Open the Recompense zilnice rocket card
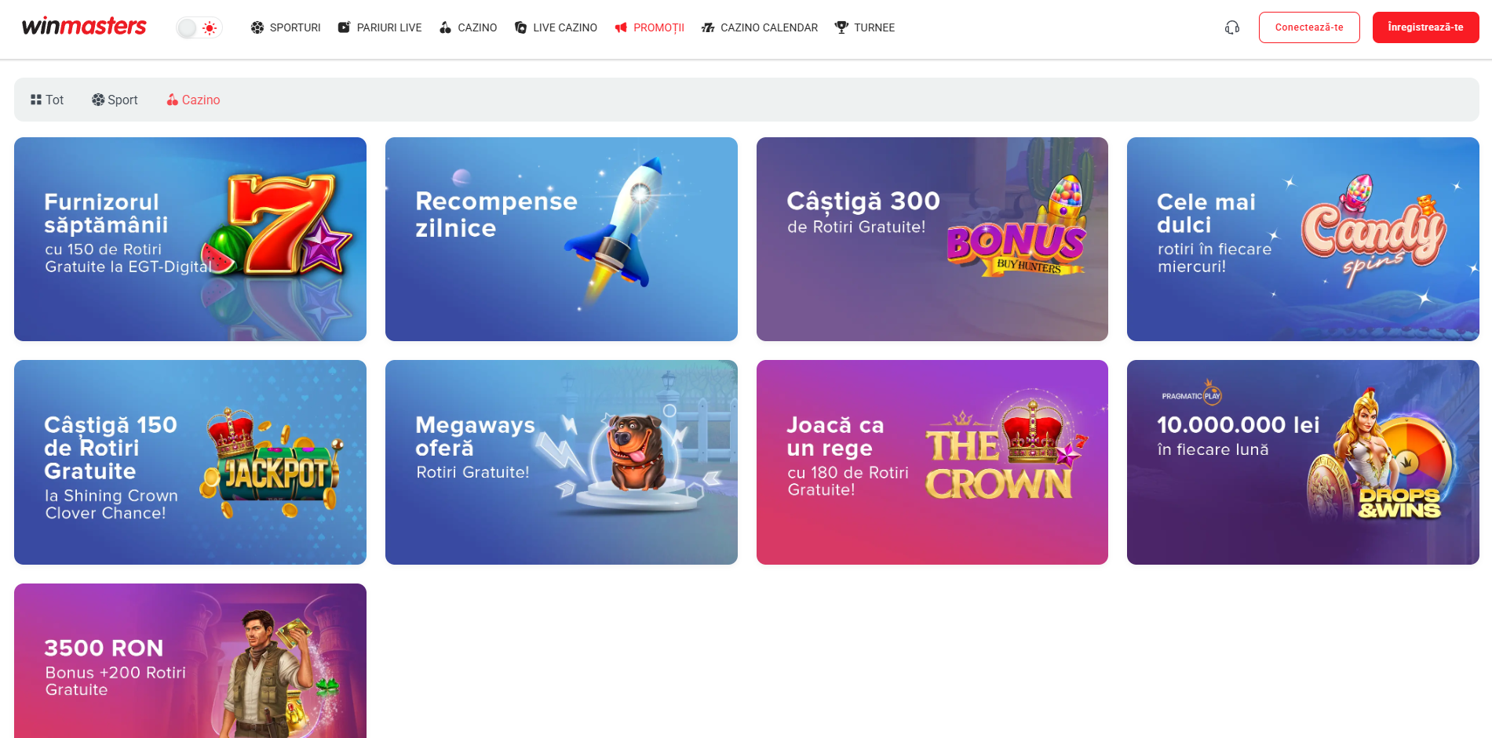 561,239
